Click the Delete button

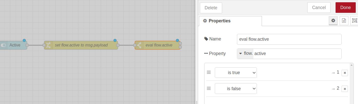tap(211, 8)
